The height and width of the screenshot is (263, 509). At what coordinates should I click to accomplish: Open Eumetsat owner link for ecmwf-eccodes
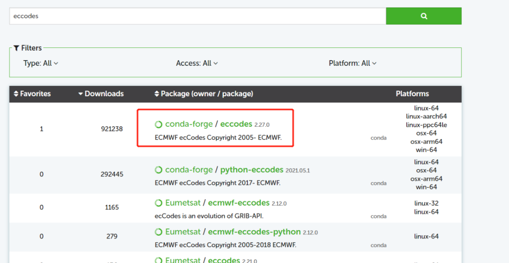pos(184,203)
